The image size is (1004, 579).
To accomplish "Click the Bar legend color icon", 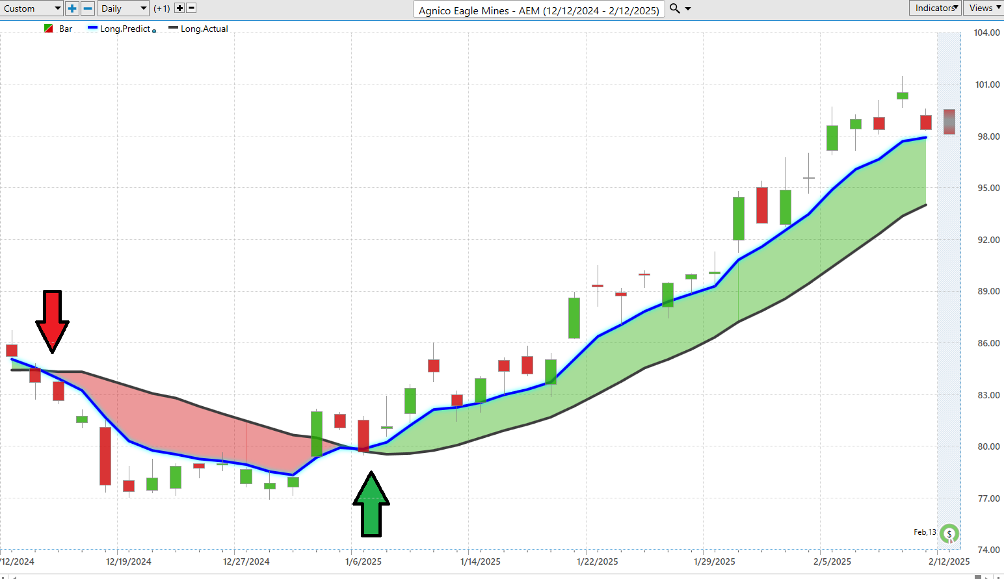I will pos(48,29).
